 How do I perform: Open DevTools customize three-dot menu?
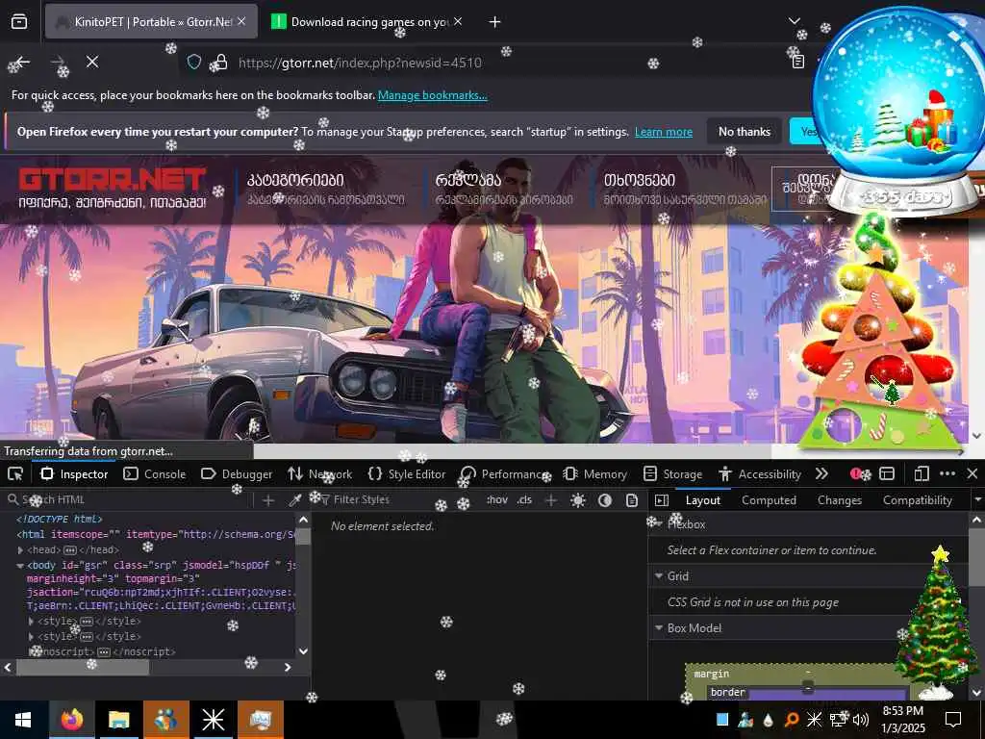[947, 473]
